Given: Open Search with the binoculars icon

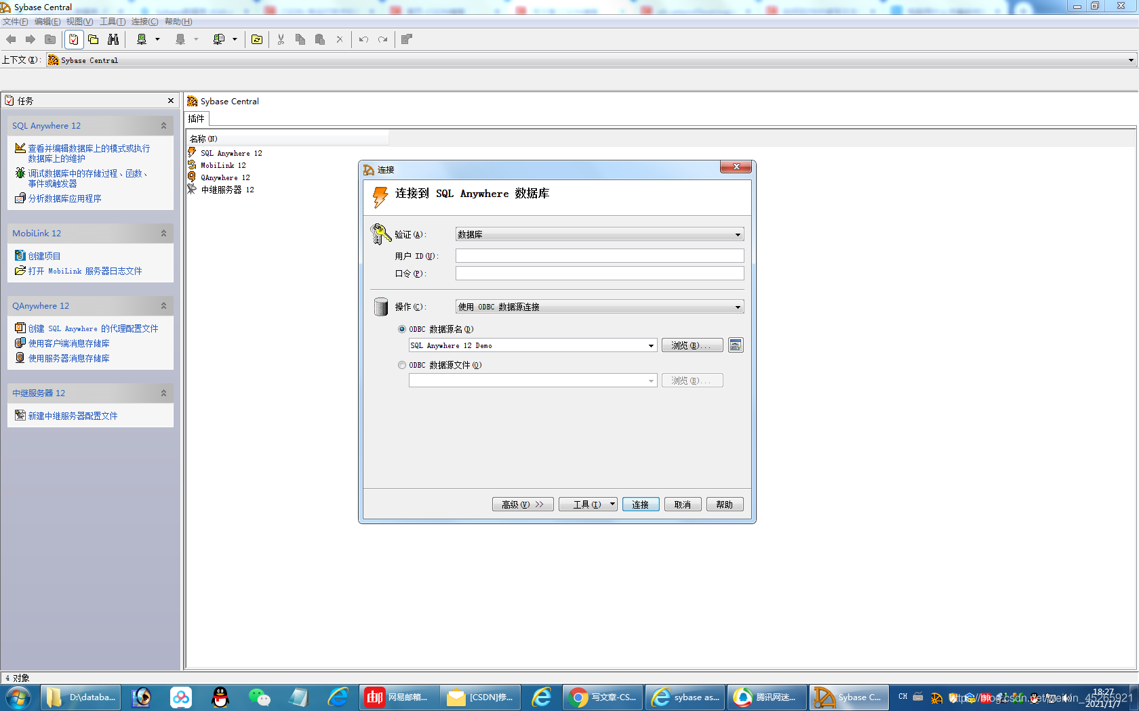Looking at the screenshot, I should click(x=113, y=39).
